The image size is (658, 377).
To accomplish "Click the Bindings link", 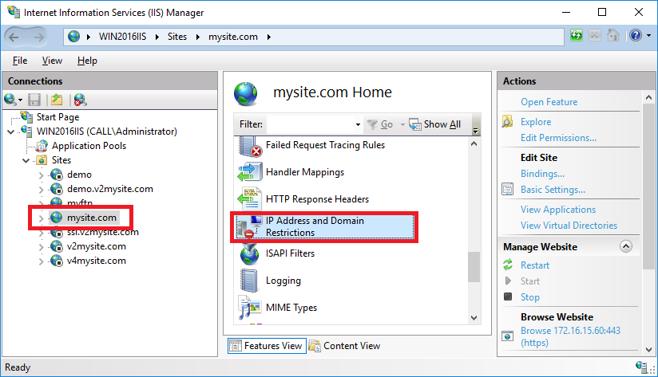I will coord(542,174).
